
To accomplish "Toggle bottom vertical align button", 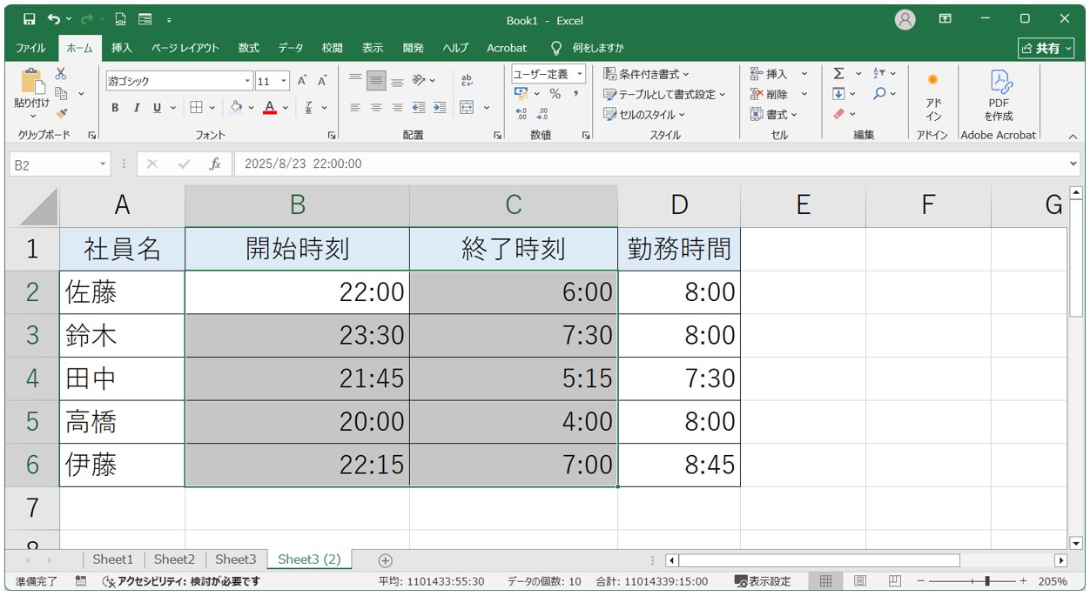I will click(397, 81).
